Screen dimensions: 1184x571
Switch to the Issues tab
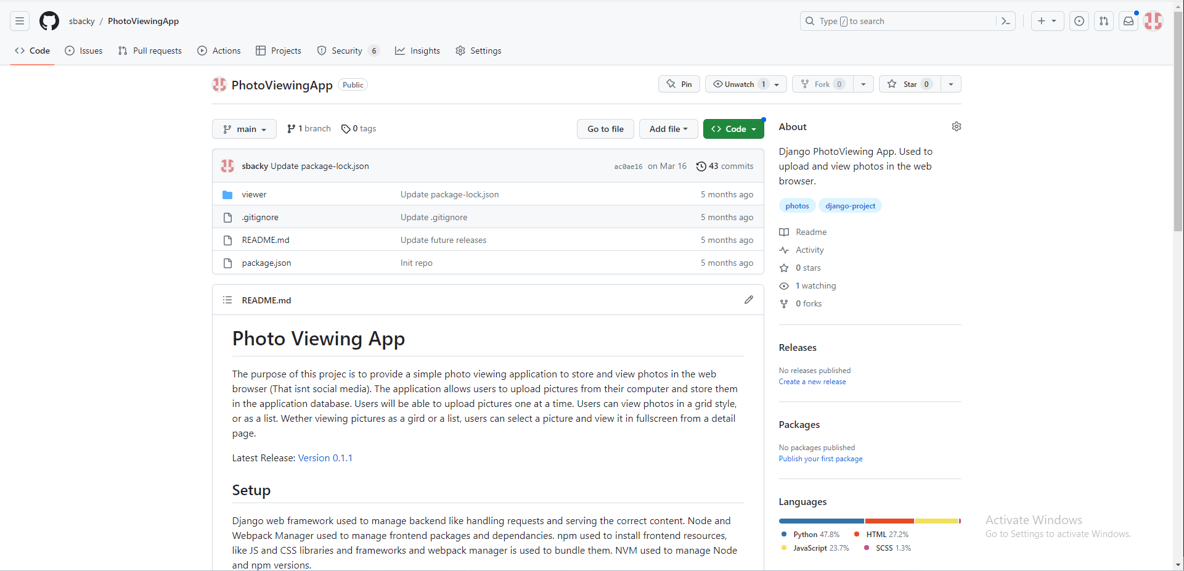pos(84,51)
